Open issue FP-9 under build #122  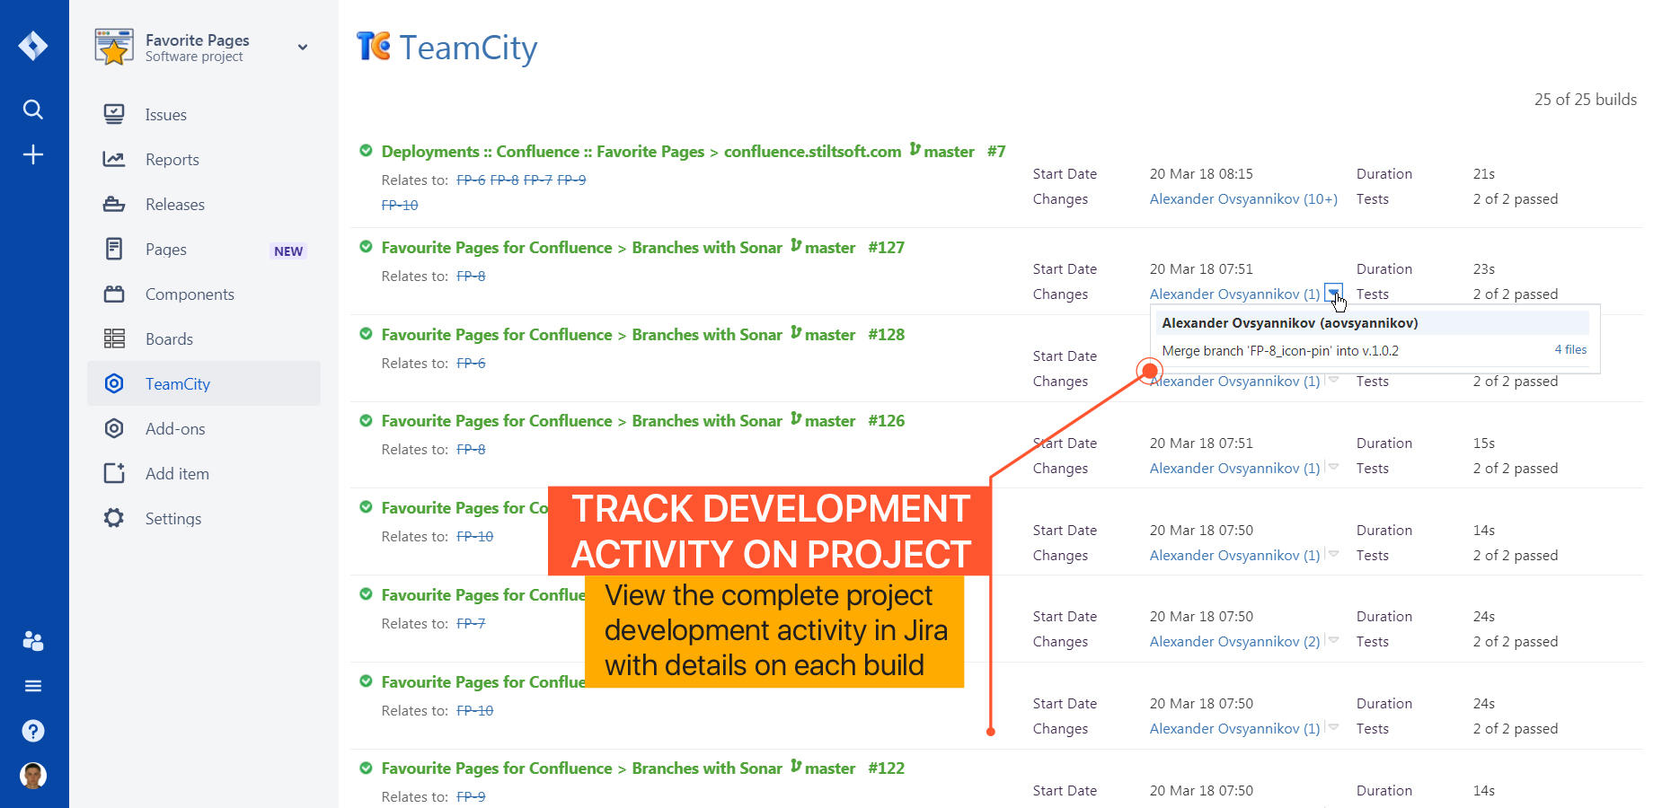click(x=471, y=797)
